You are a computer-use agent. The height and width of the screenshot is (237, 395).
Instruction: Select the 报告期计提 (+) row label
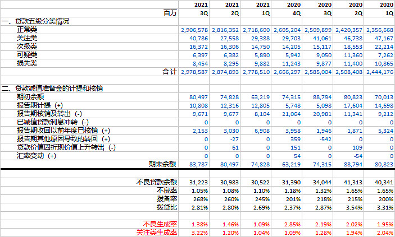[40, 105]
